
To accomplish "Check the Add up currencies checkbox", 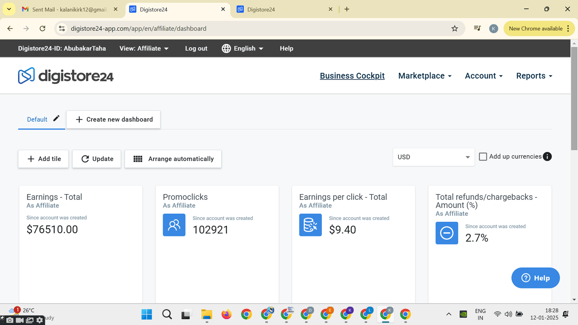I will (483, 156).
